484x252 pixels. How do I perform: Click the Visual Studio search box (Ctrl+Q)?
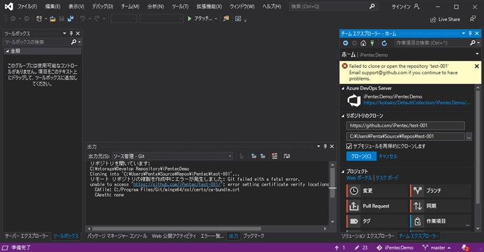click(x=333, y=6)
